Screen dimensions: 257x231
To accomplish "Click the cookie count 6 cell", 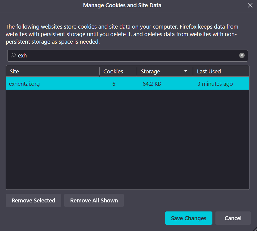I will coord(114,84).
